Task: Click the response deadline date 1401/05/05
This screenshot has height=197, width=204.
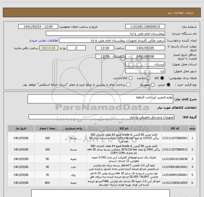Action: coord(145,48)
